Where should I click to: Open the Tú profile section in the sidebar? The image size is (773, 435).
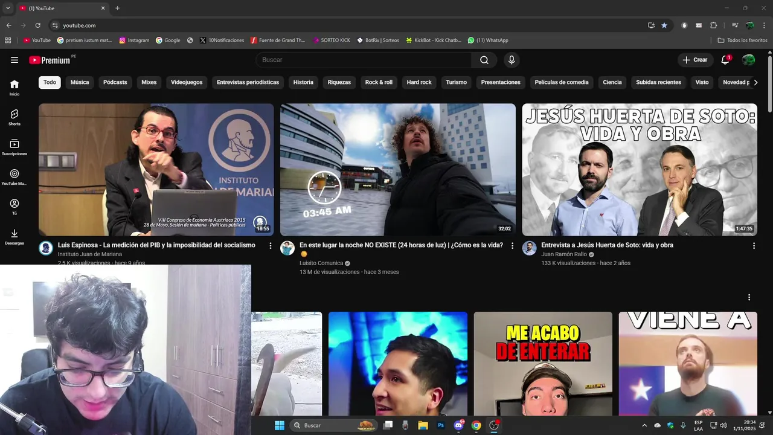point(14,207)
